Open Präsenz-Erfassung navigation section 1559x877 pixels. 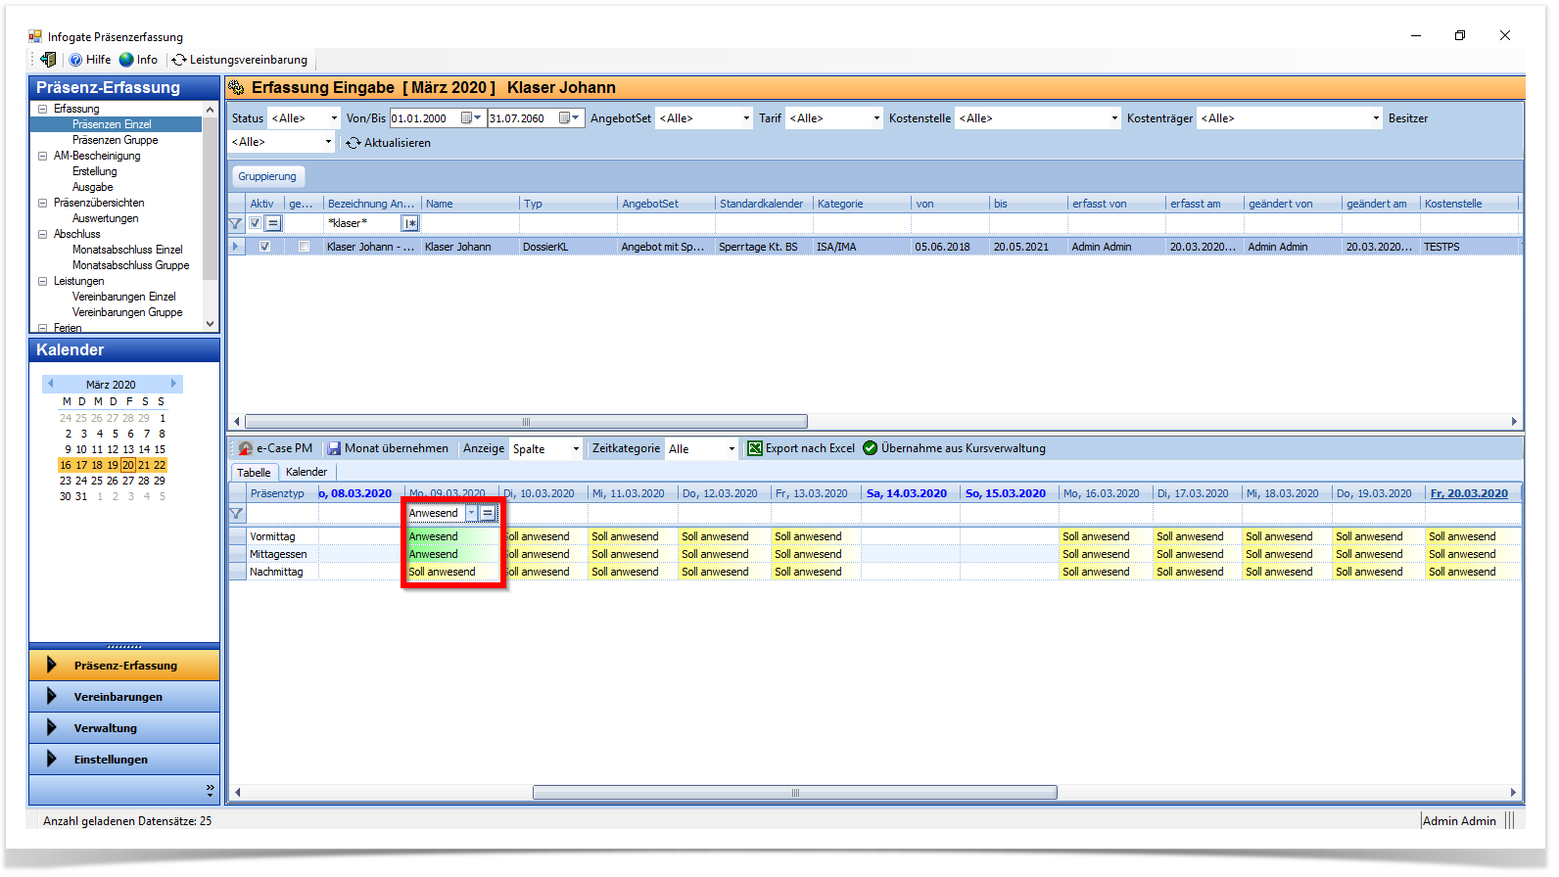pos(124,666)
